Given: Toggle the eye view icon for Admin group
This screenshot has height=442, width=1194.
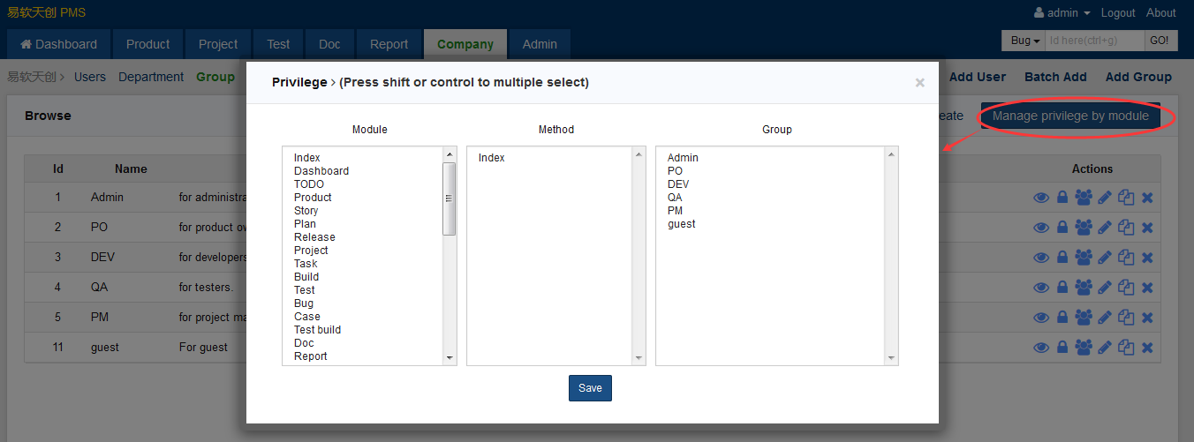Looking at the screenshot, I should pyautogui.click(x=1041, y=198).
